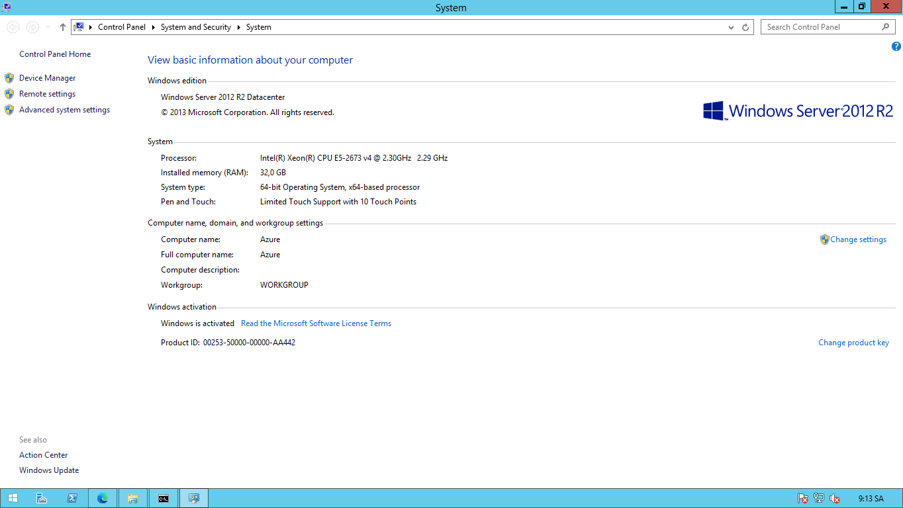The height and width of the screenshot is (508, 903).
Task: Restore down the System window
Action: coord(861,7)
